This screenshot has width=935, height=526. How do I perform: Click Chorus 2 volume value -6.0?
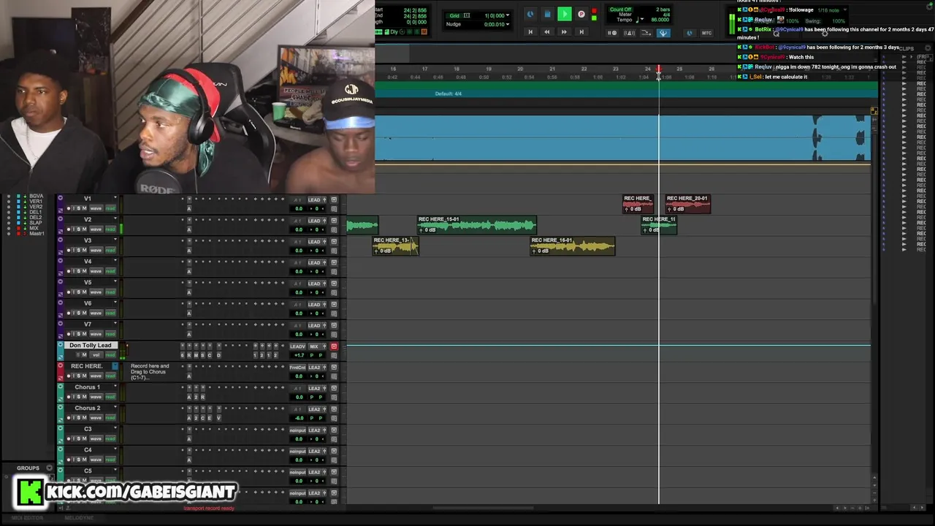299,418
